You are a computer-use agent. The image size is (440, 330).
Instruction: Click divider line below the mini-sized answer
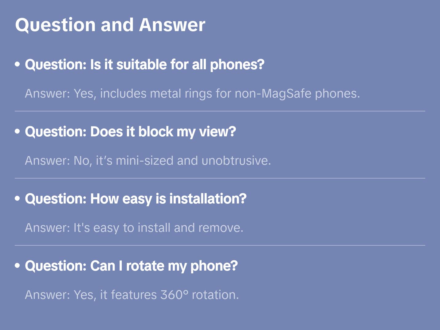220,178
